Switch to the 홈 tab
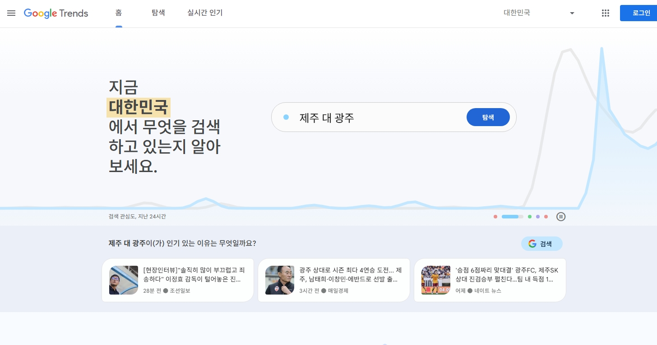The height and width of the screenshot is (345, 657). pyautogui.click(x=119, y=13)
